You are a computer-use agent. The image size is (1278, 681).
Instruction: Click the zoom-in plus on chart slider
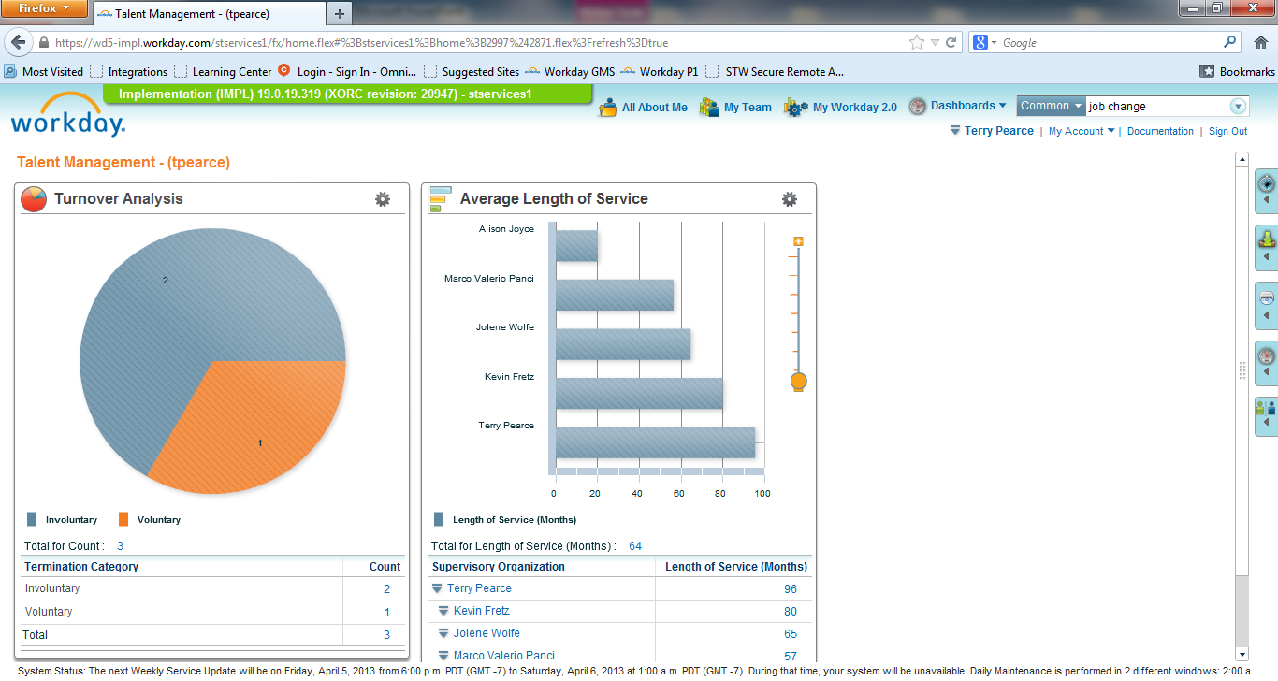[x=798, y=241]
